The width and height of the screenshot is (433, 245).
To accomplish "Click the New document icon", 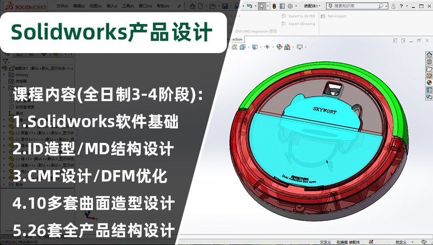I will pyautogui.click(x=201, y=6).
